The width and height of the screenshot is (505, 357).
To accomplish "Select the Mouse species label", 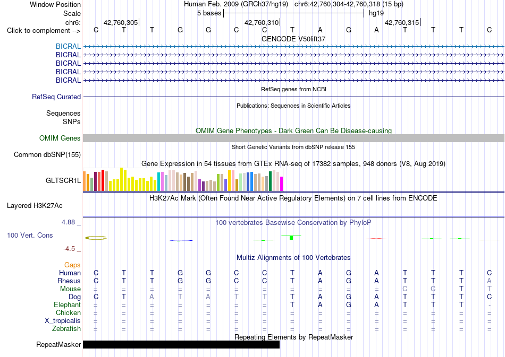I will [x=71, y=289].
